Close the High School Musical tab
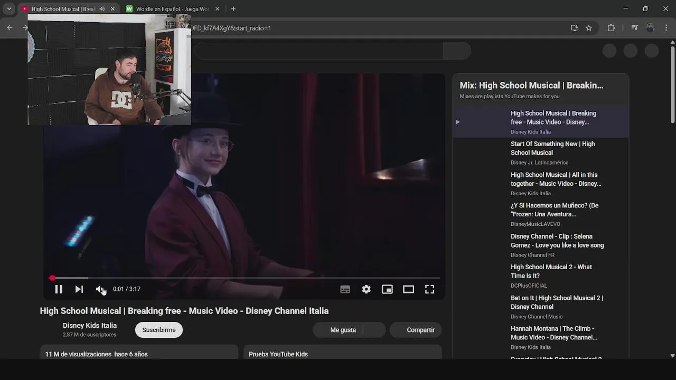Image resolution: width=676 pixels, height=380 pixels. (112, 9)
